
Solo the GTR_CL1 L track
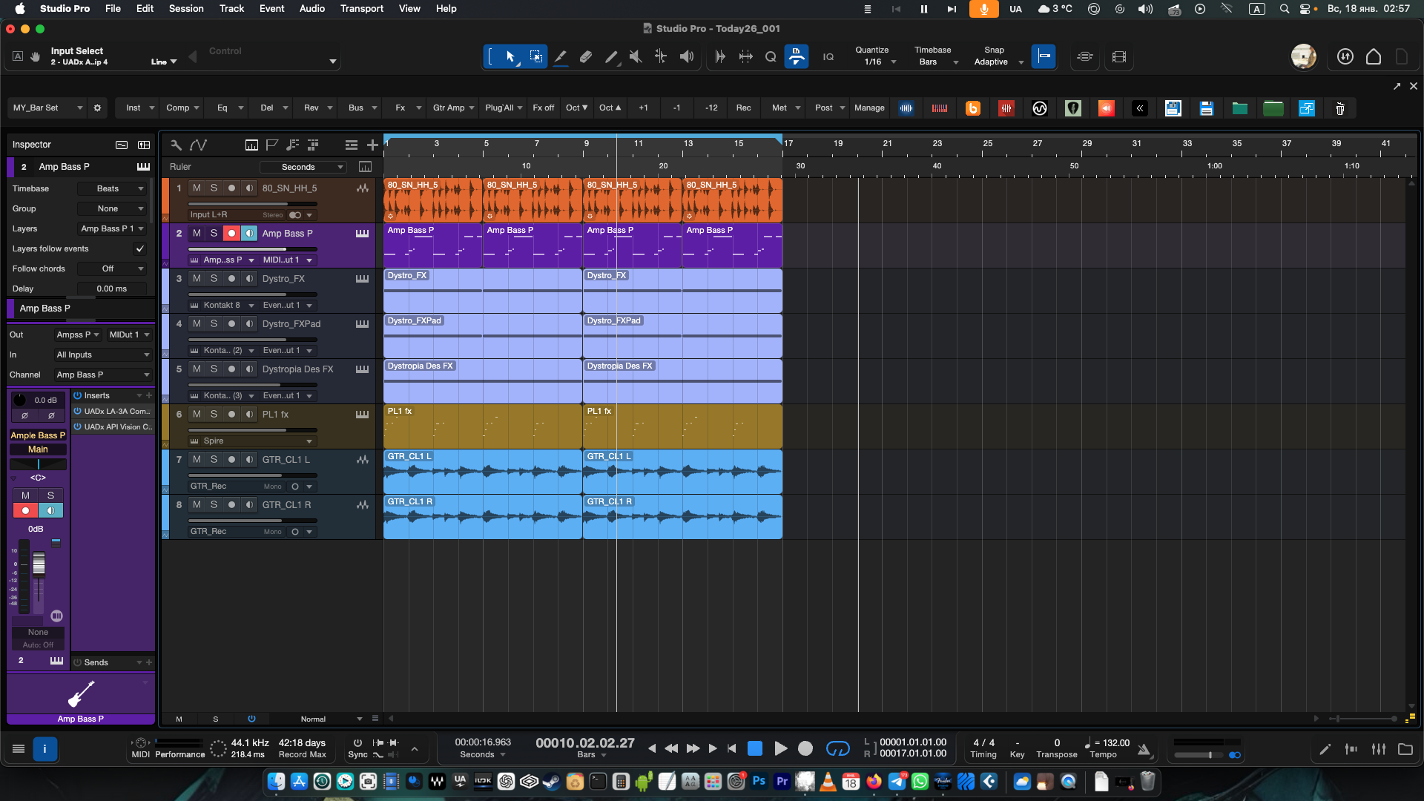pyautogui.click(x=214, y=460)
